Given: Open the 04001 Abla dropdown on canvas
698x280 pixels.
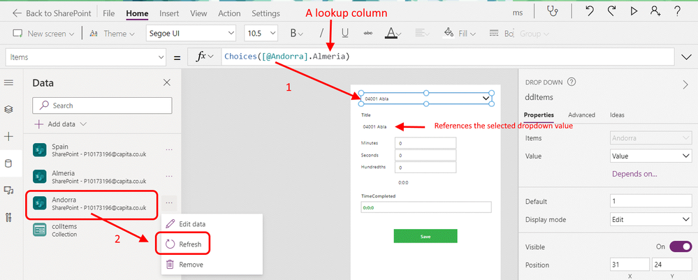Looking at the screenshot, I should [426, 98].
